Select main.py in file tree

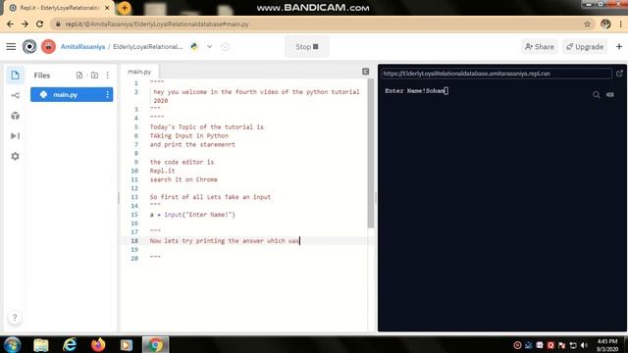point(72,94)
